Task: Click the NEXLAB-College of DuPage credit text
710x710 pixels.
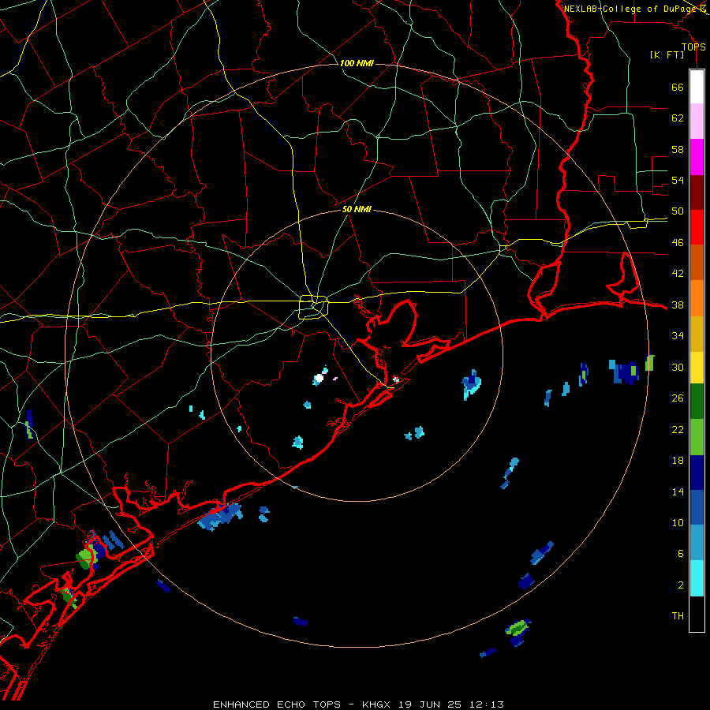Action: (x=630, y=9)
